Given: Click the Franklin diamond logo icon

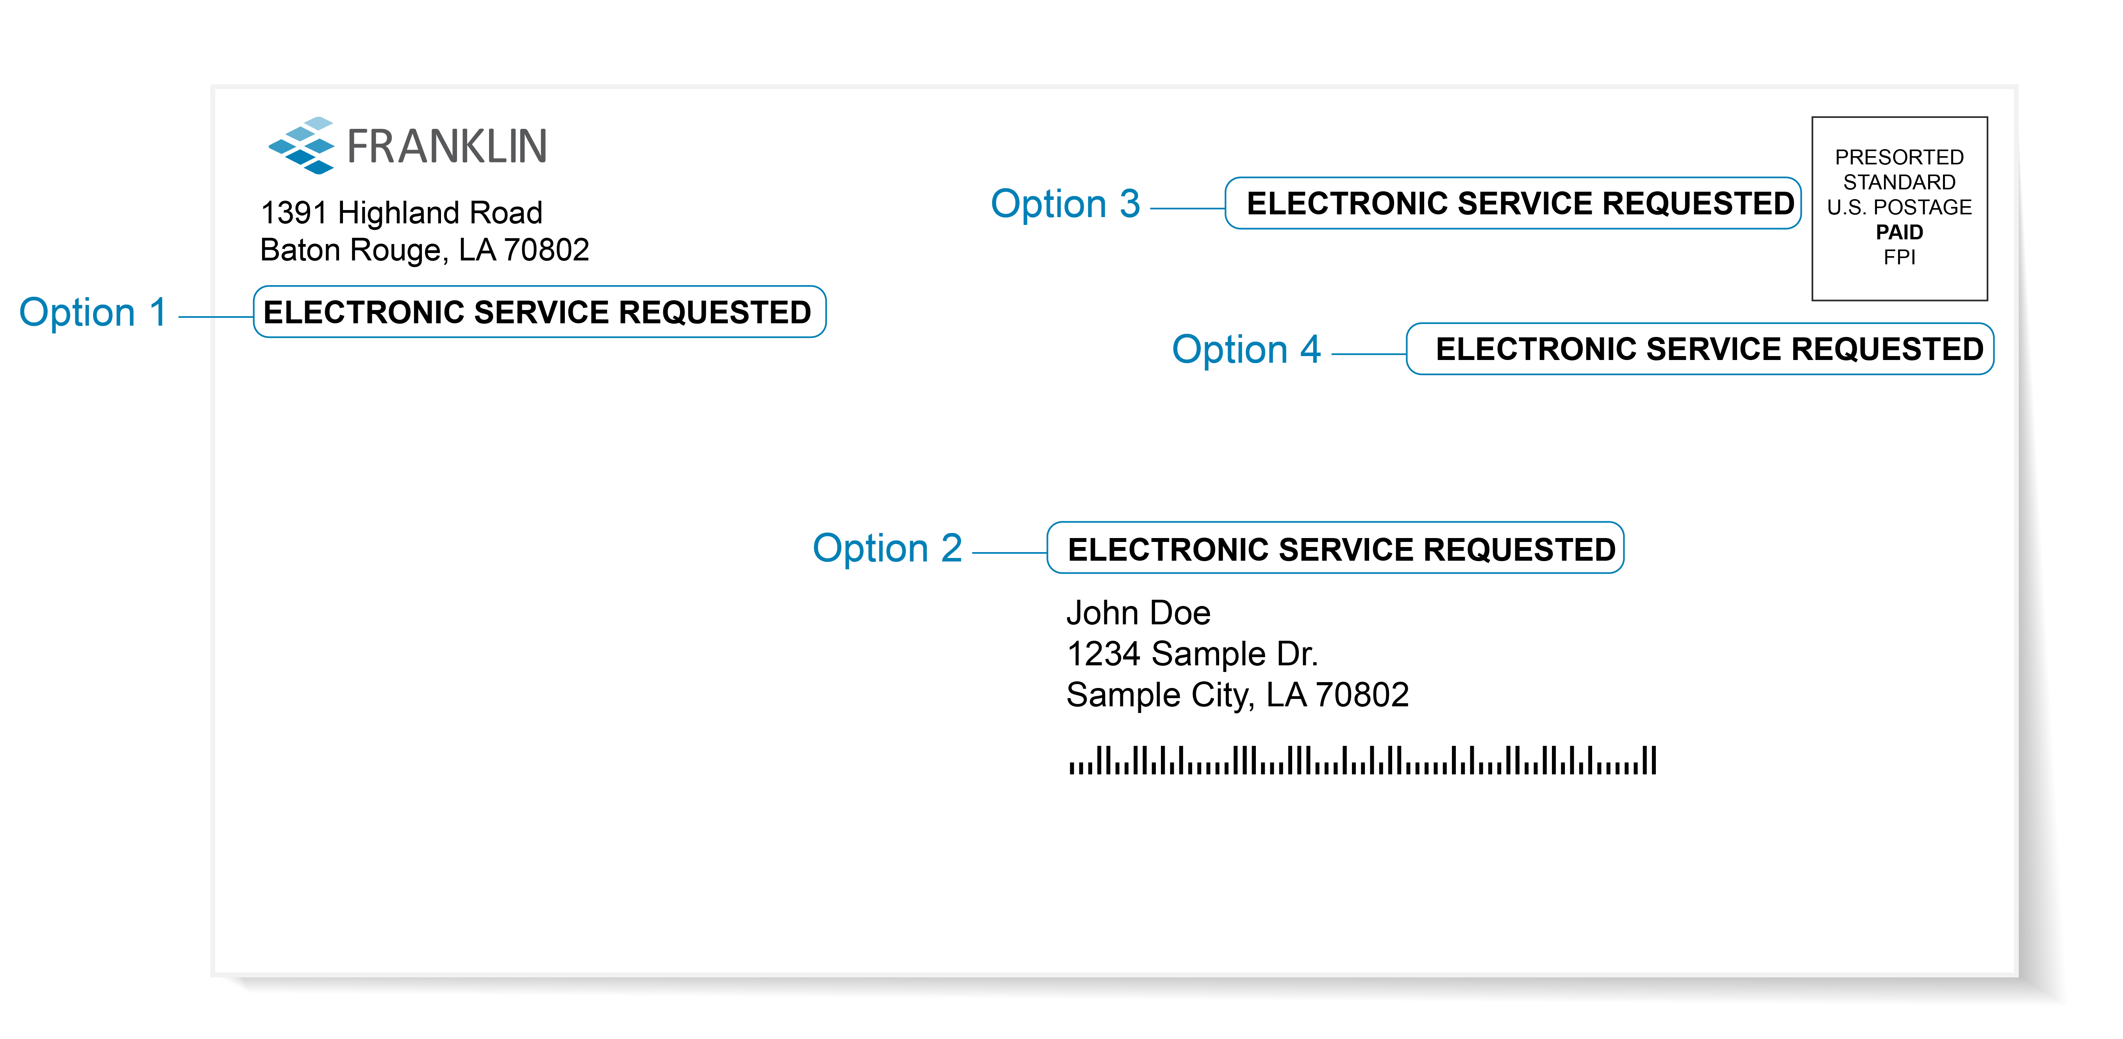Looking at the screenshot, I should [x=302, y=146].
